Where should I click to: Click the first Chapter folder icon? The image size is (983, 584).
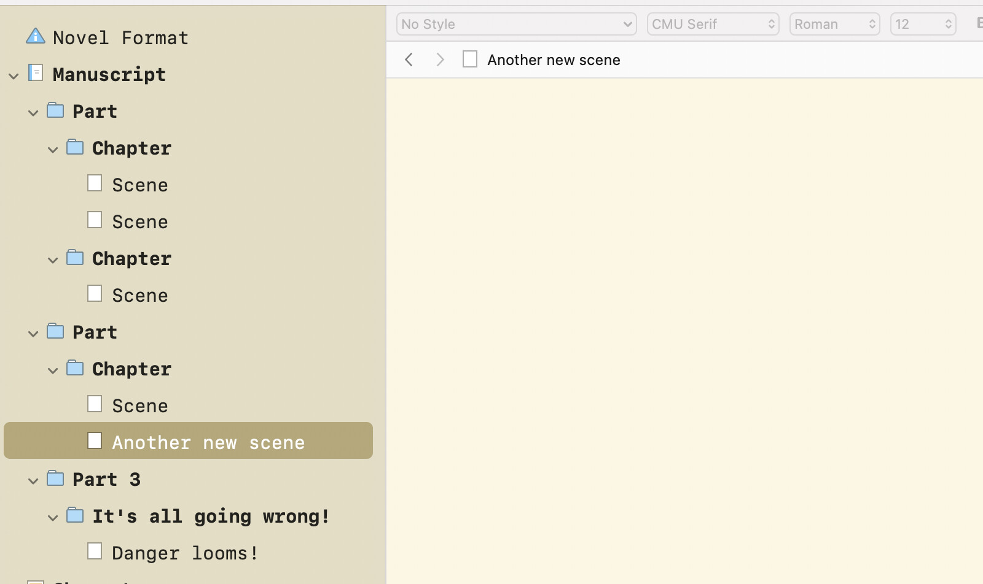tap(75, 147)
